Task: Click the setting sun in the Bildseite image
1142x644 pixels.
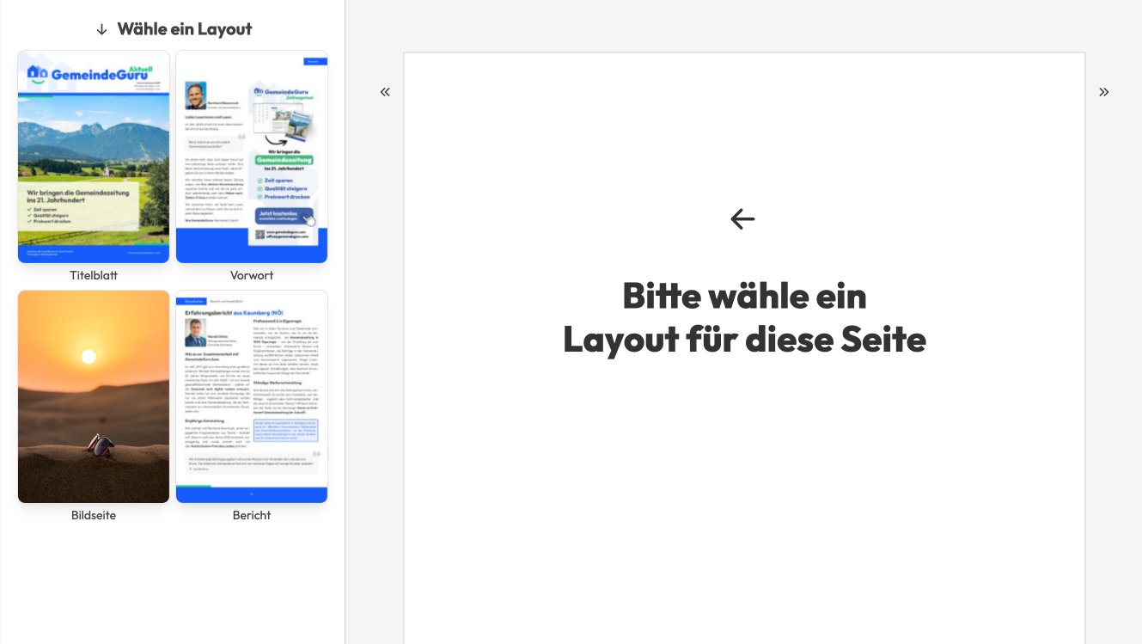Action: click(89, 356)
